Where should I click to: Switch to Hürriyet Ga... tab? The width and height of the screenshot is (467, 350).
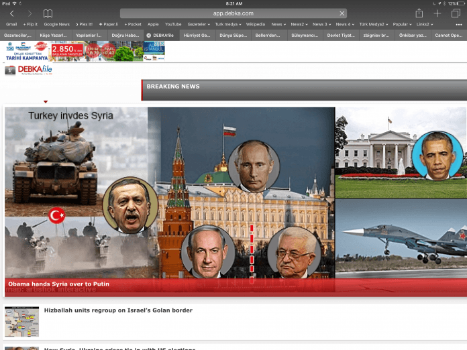197,35
